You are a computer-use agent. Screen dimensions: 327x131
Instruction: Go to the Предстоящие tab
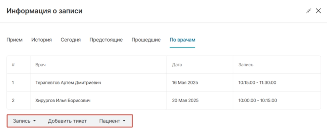click(106, 40)
